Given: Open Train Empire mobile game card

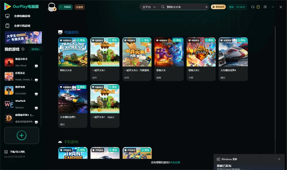Looking at the screenshot, I should pos(73,153).
